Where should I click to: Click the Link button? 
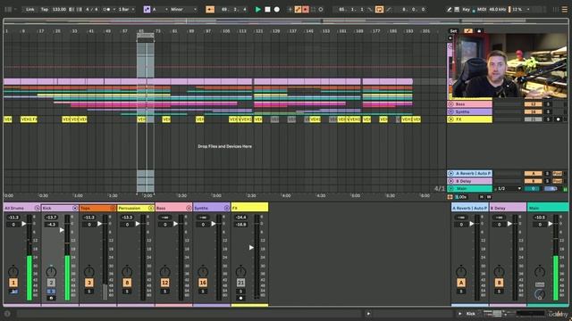[x=29, y=10]
